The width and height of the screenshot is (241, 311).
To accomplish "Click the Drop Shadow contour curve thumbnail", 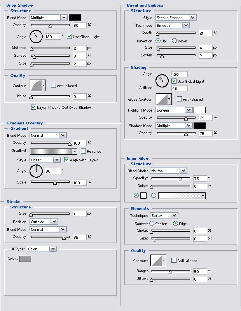I will pos(35,86).
